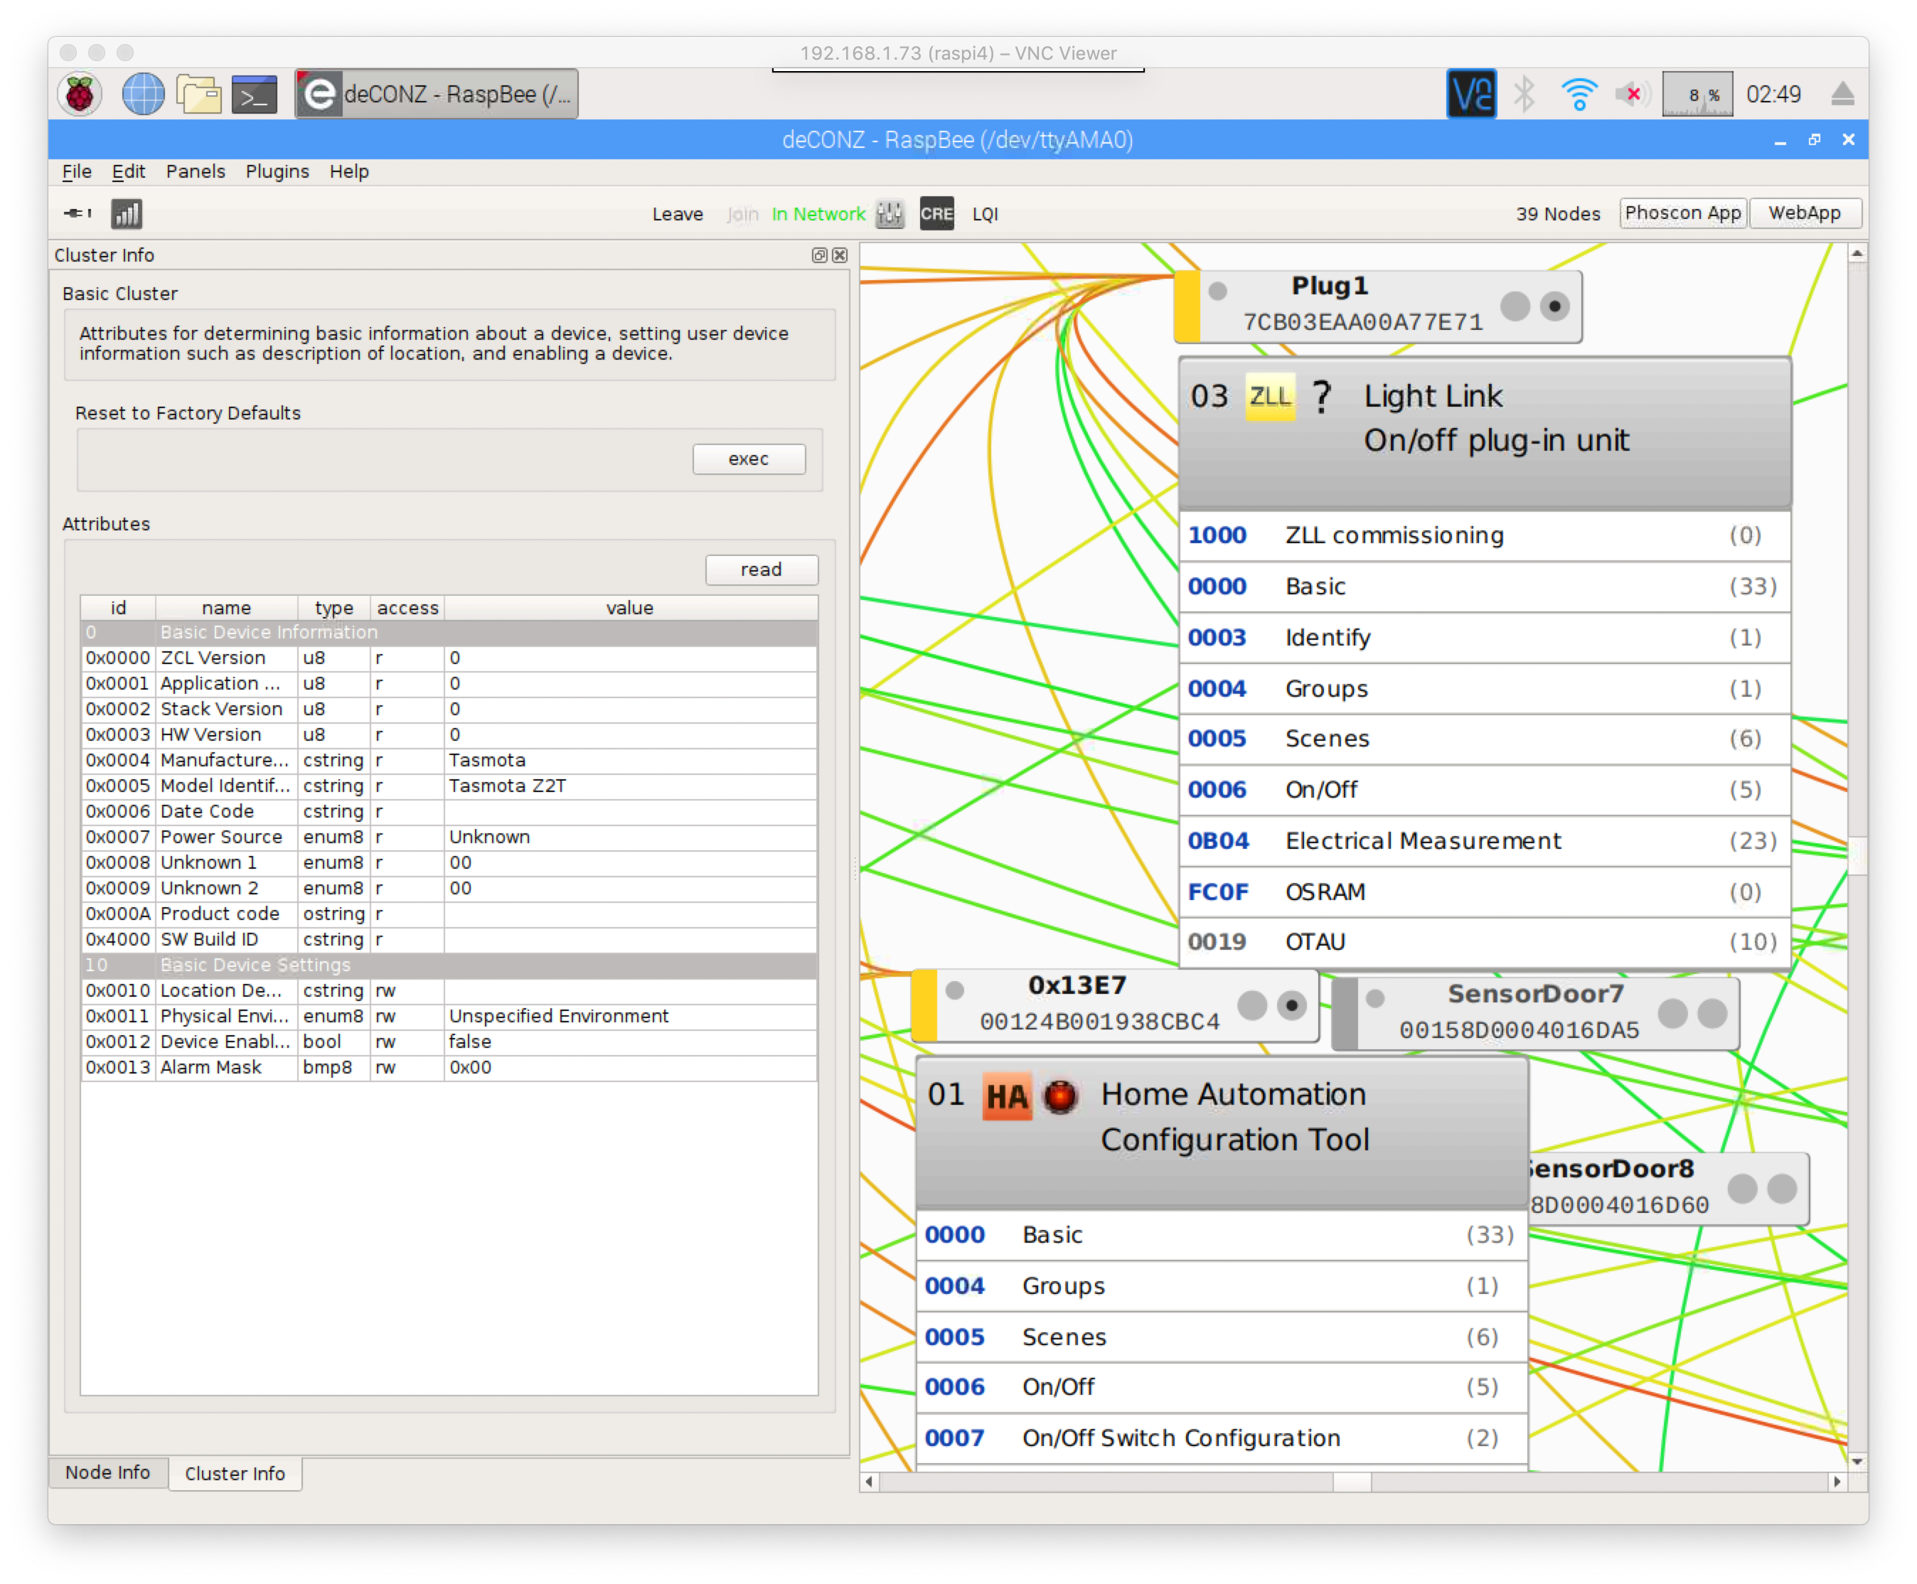Toggle the CRE toolbar icon
Screen dimensions: 1917x1584
pos(936,213)
